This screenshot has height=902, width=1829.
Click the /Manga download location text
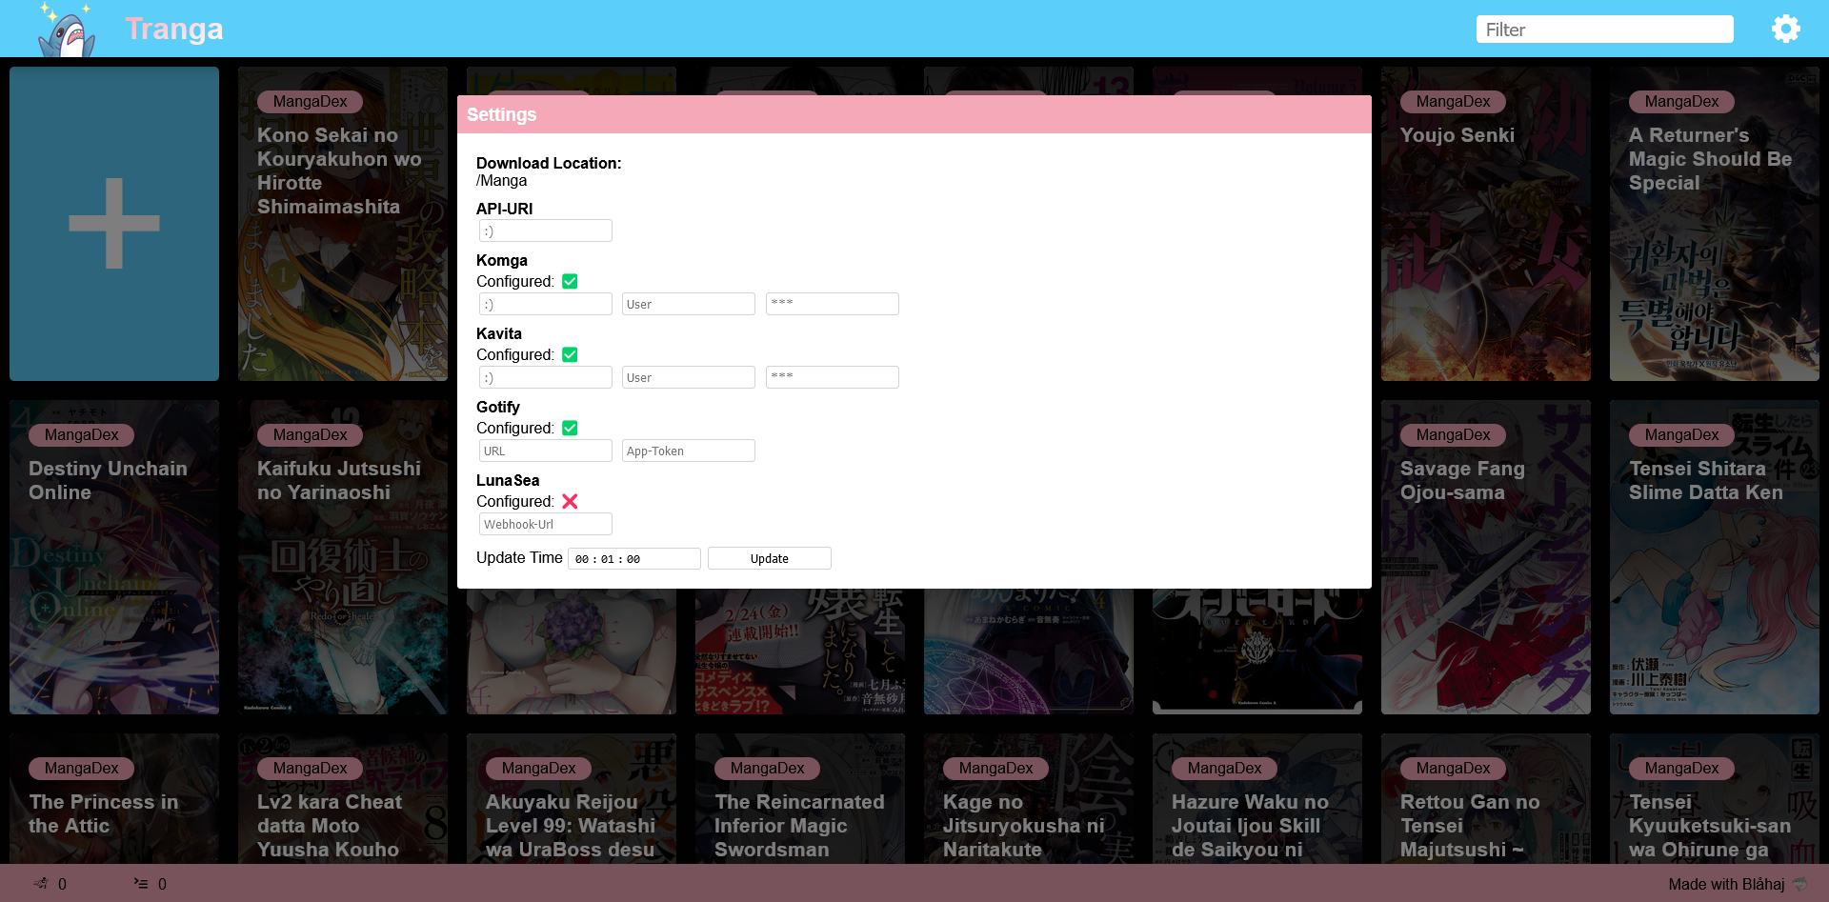(502, 181)
